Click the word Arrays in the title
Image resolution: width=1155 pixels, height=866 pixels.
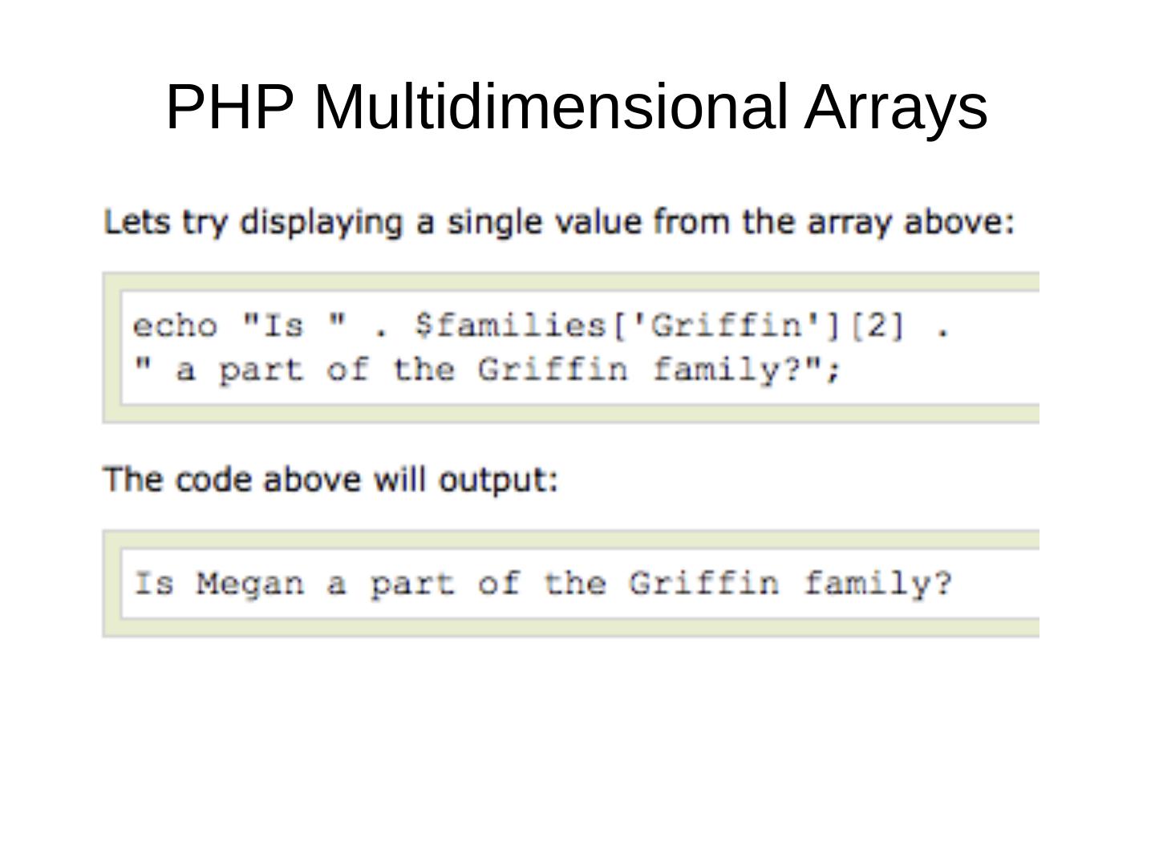point(895,107)
